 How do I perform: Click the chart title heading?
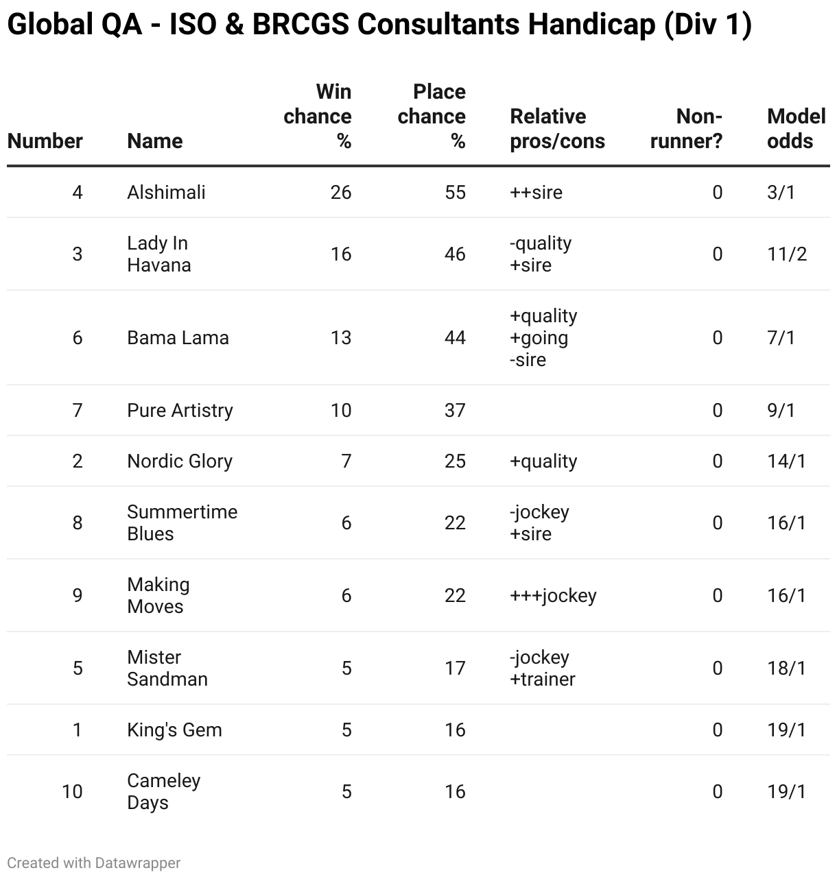pos(379,25)
